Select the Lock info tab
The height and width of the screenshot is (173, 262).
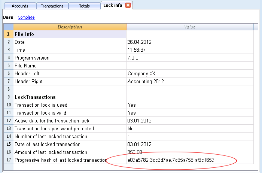[113, 5]
